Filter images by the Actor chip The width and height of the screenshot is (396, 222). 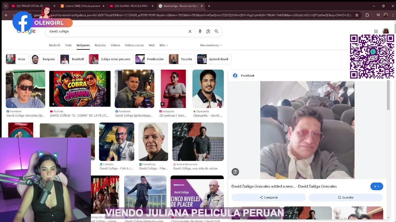coord(17,59)
